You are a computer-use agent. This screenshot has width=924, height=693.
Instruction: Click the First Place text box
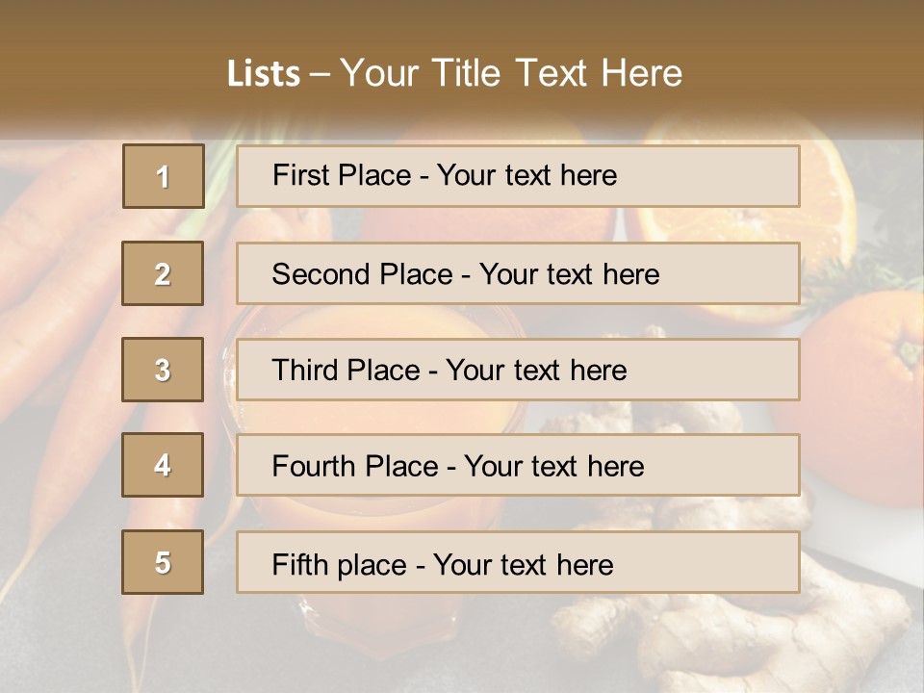518,176
